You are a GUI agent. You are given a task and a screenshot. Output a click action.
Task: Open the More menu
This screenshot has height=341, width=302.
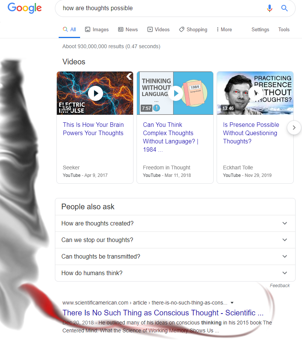click(x=224, y=30)
